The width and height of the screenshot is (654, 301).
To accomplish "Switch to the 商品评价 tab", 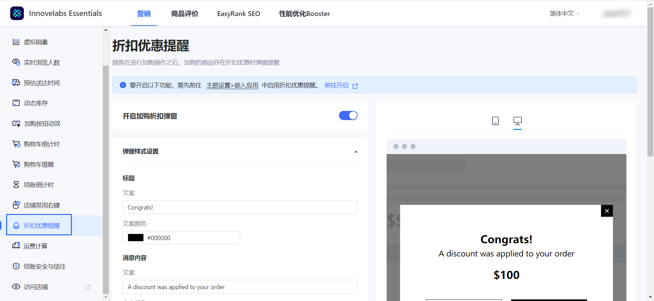I will [185, 14].
